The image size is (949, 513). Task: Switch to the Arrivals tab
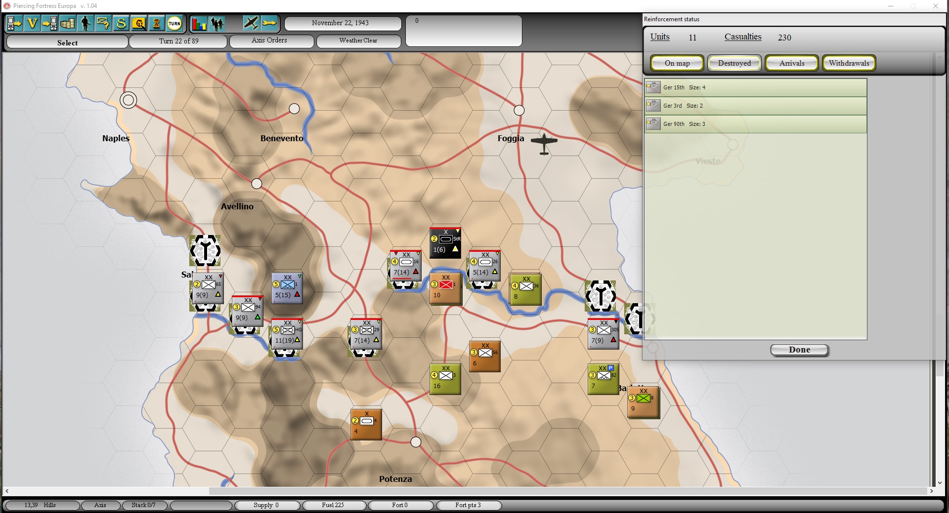(792, 63)
